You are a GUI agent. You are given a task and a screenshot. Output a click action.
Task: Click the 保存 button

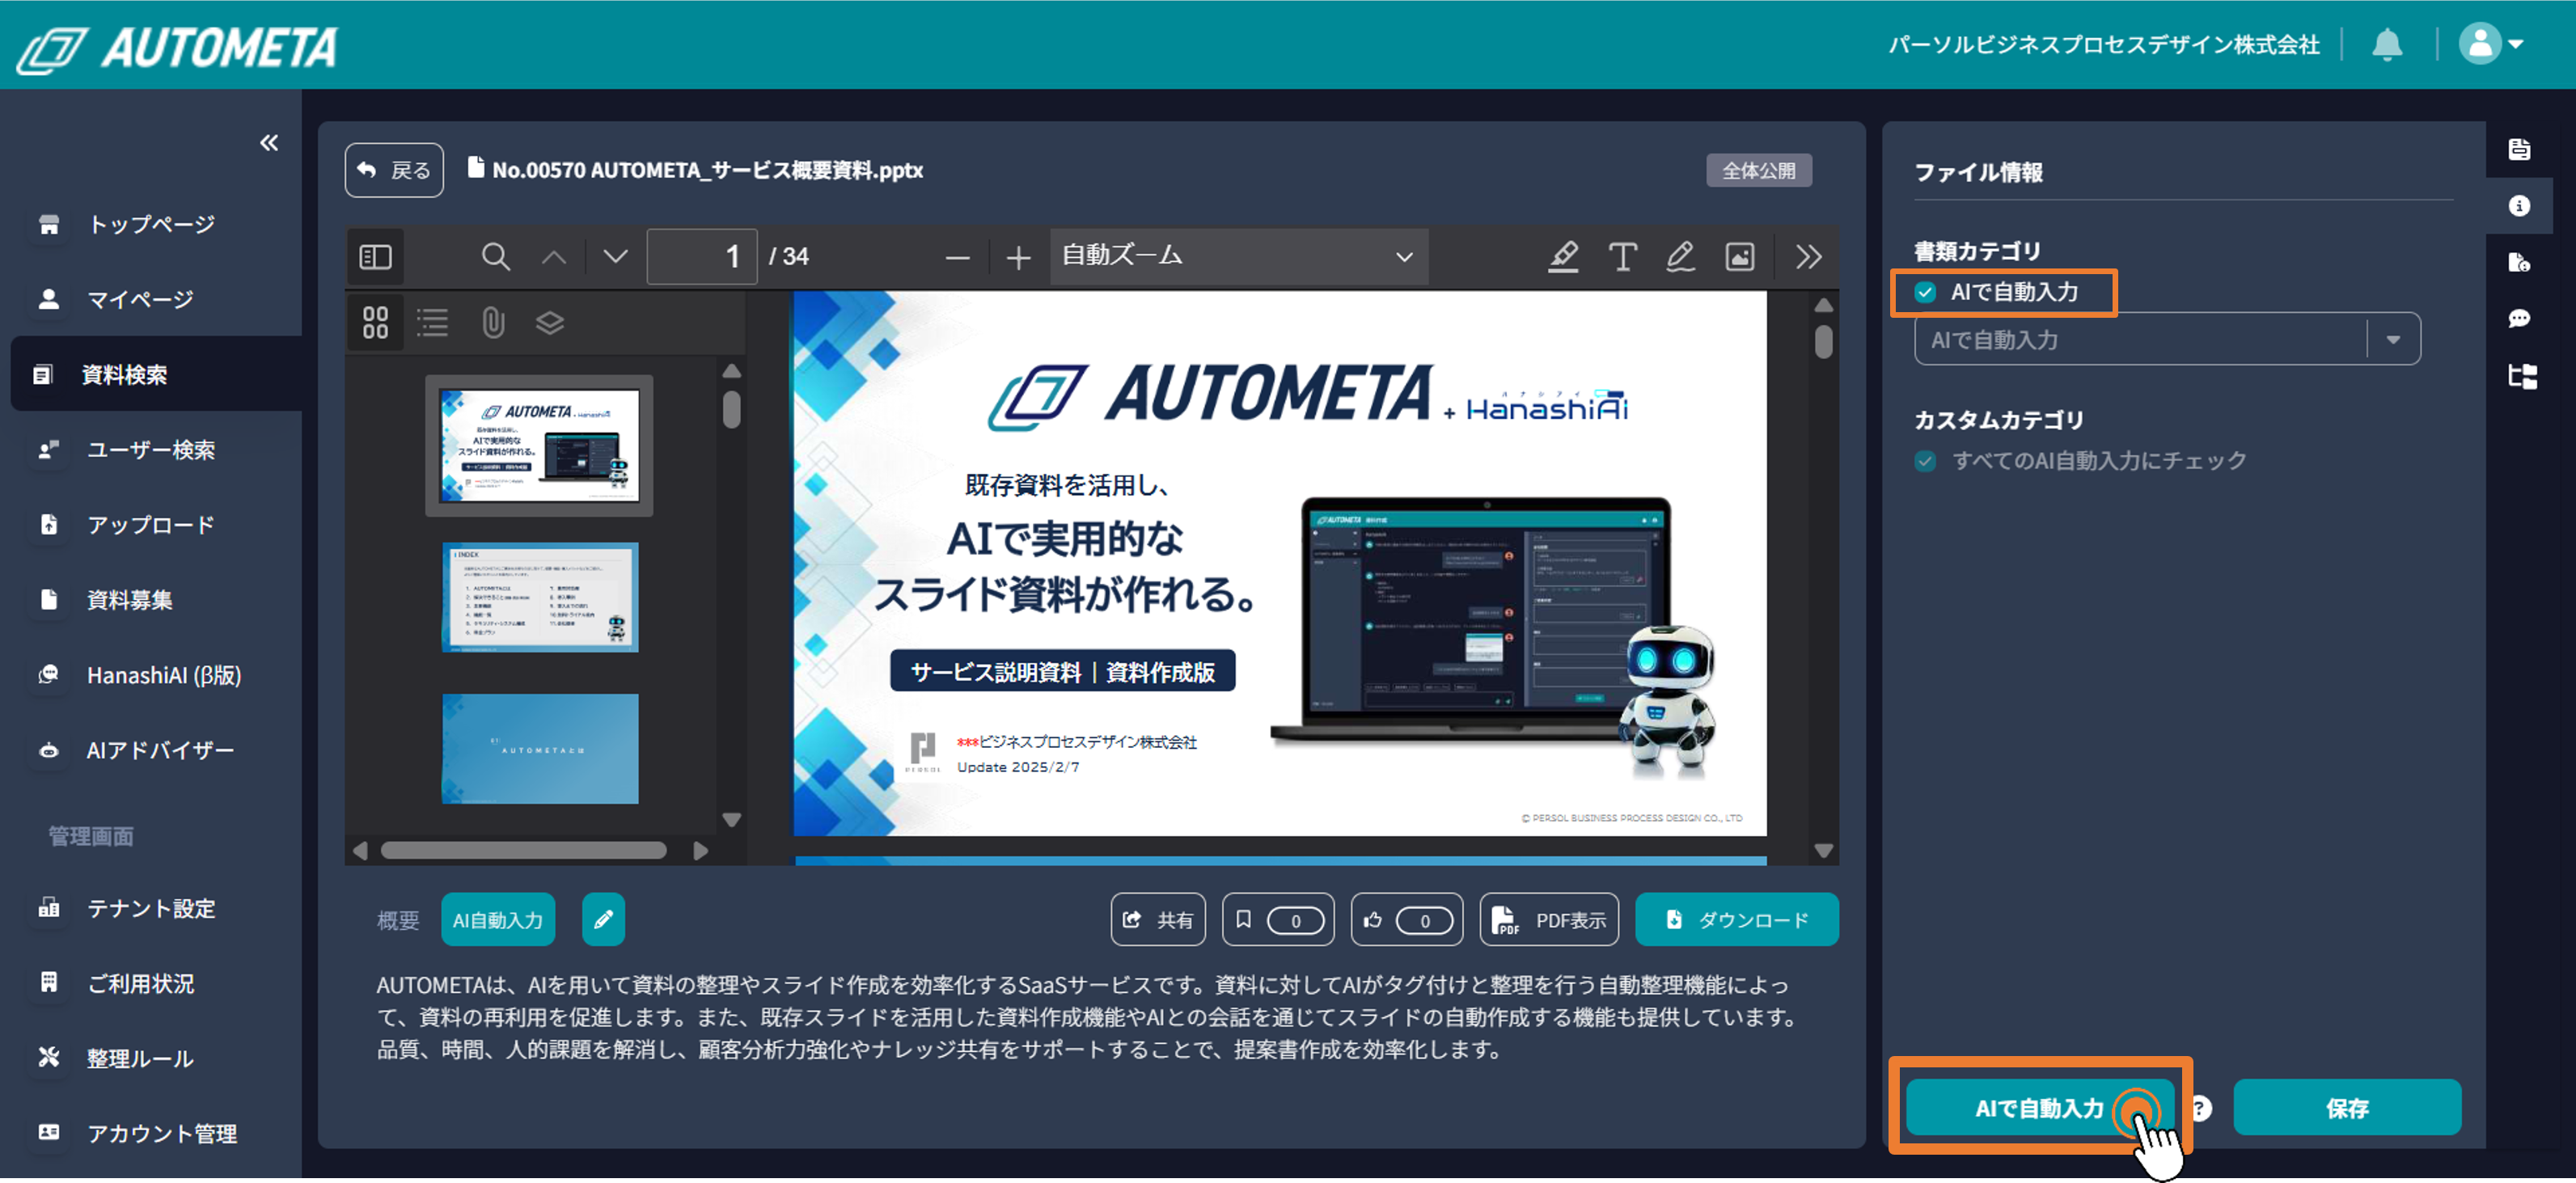(x=2346, y=1107)
